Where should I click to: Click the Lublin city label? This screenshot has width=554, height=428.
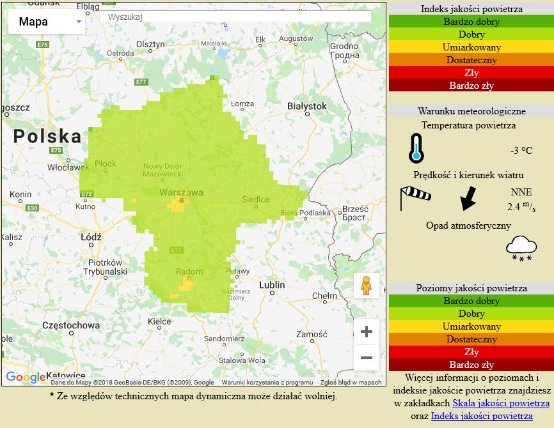click(x=272, y=285)
